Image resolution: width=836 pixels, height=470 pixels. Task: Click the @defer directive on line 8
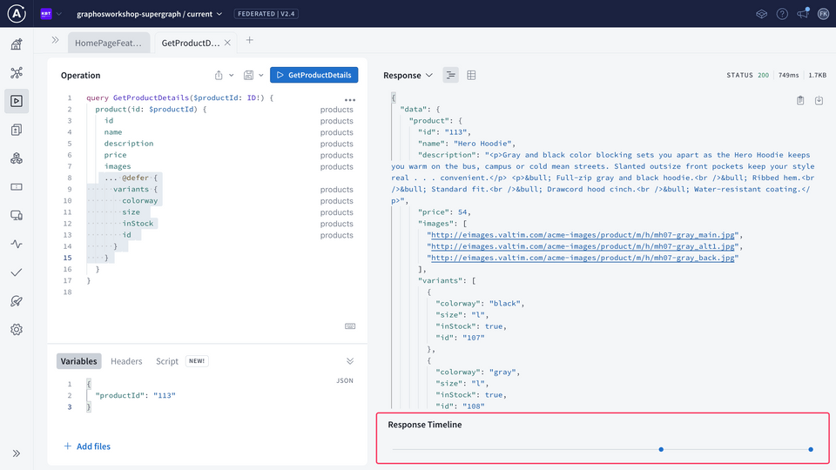(136, 178)
